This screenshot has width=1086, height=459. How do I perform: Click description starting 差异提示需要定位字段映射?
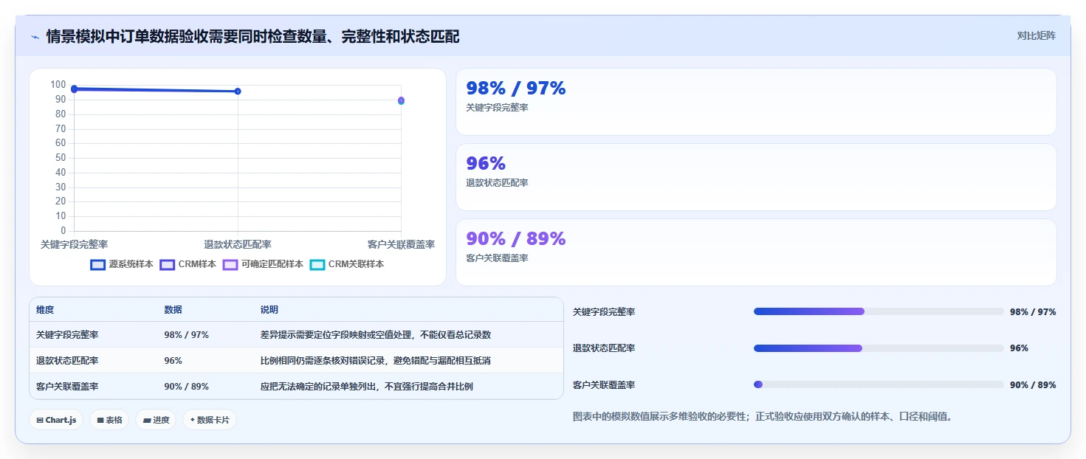(x=375, y=335)
